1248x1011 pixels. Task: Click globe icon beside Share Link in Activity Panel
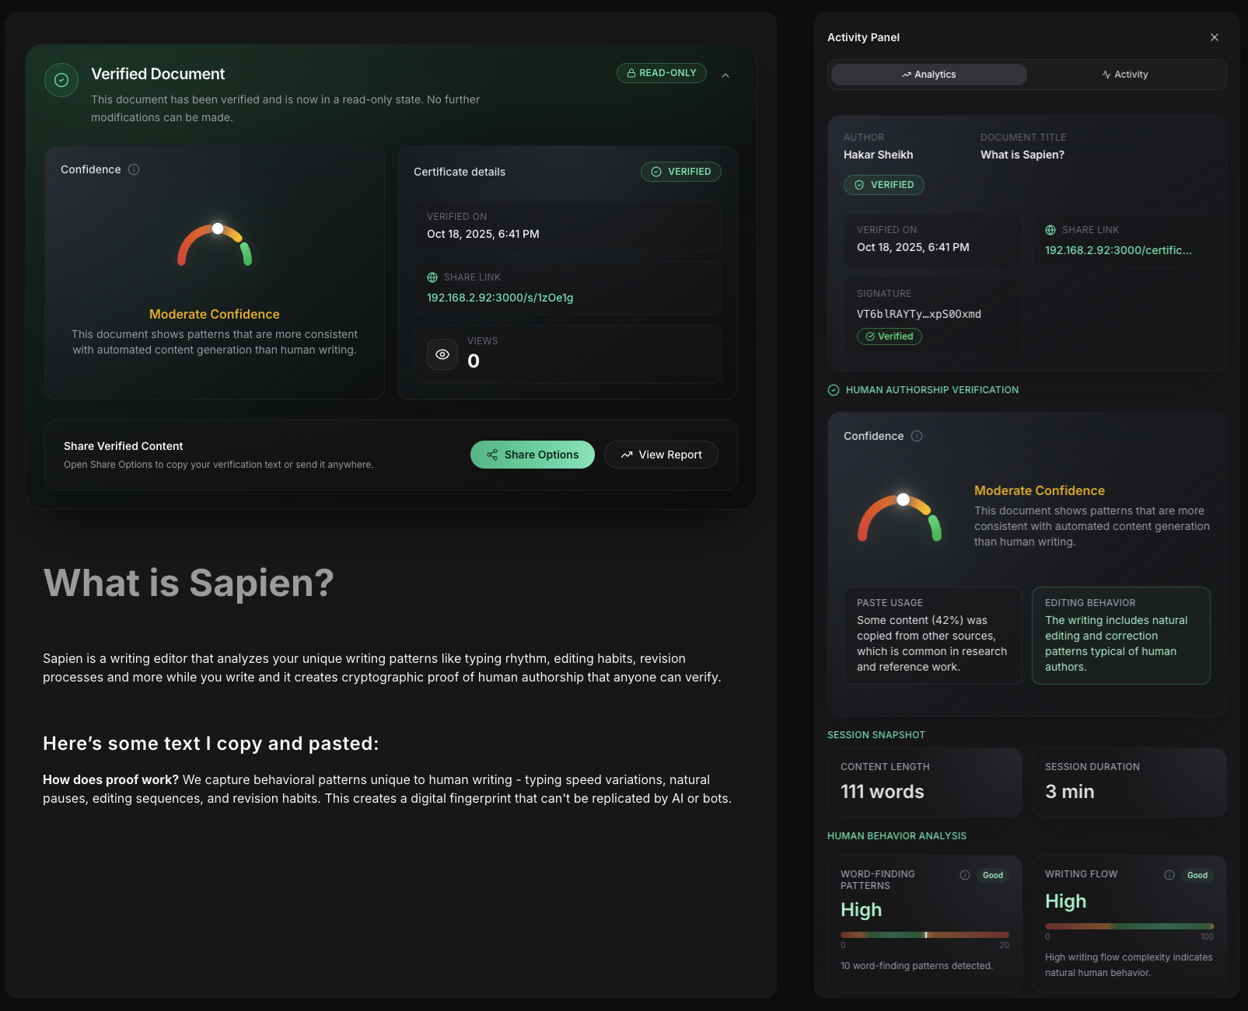(1050, 230)
